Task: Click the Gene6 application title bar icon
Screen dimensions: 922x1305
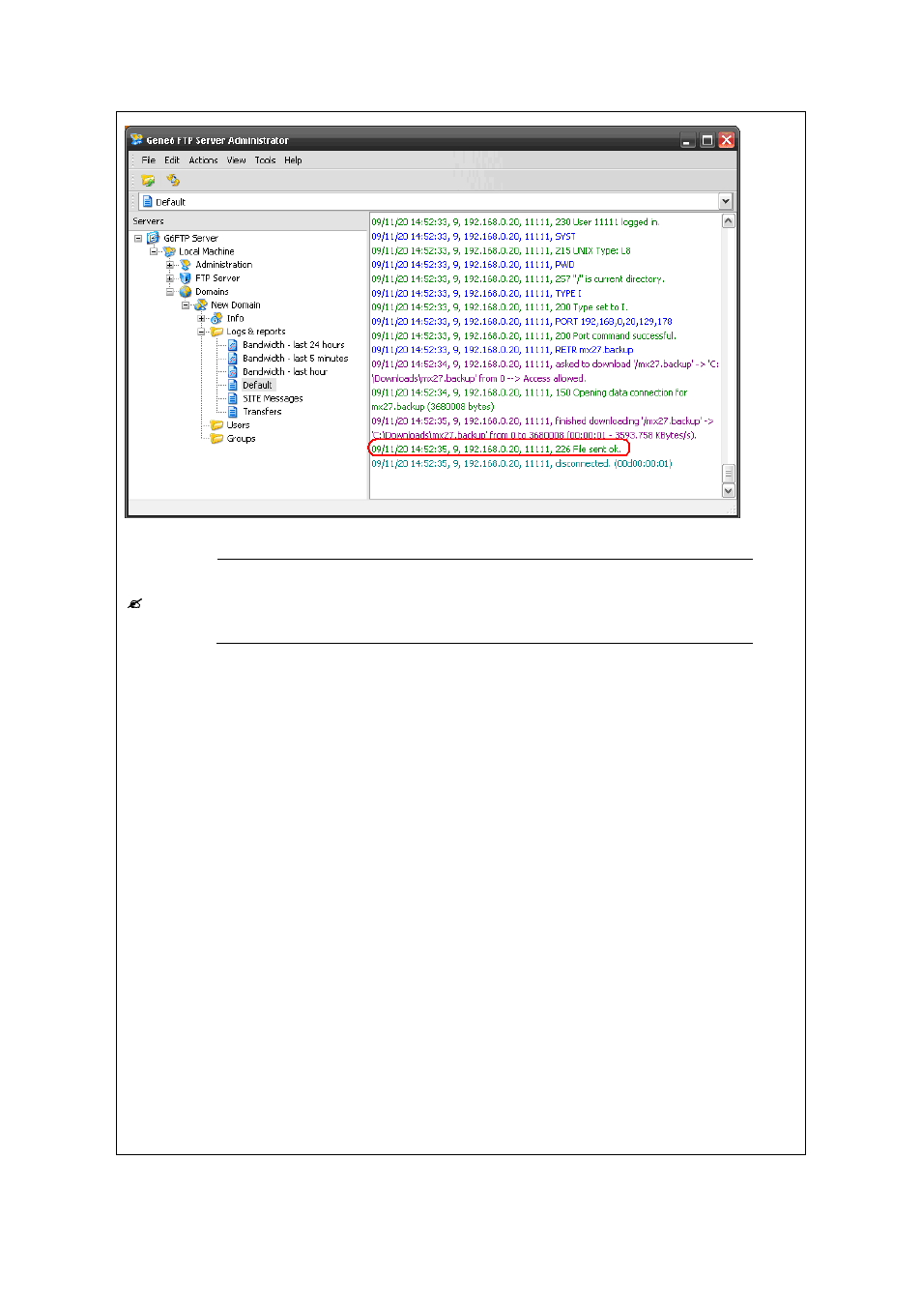Action: pos(137,140)
